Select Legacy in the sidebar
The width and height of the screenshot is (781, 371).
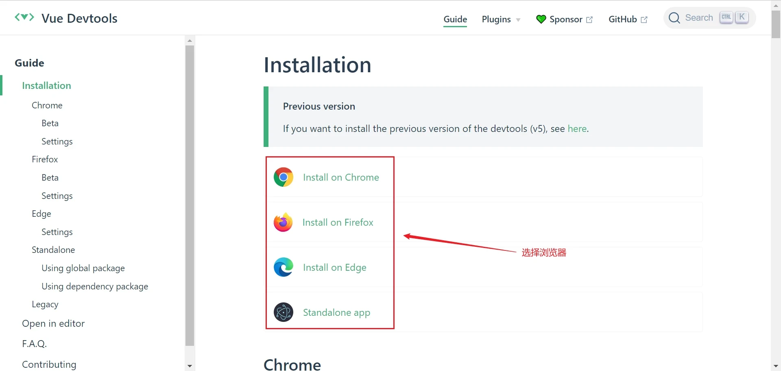point(45,304)
